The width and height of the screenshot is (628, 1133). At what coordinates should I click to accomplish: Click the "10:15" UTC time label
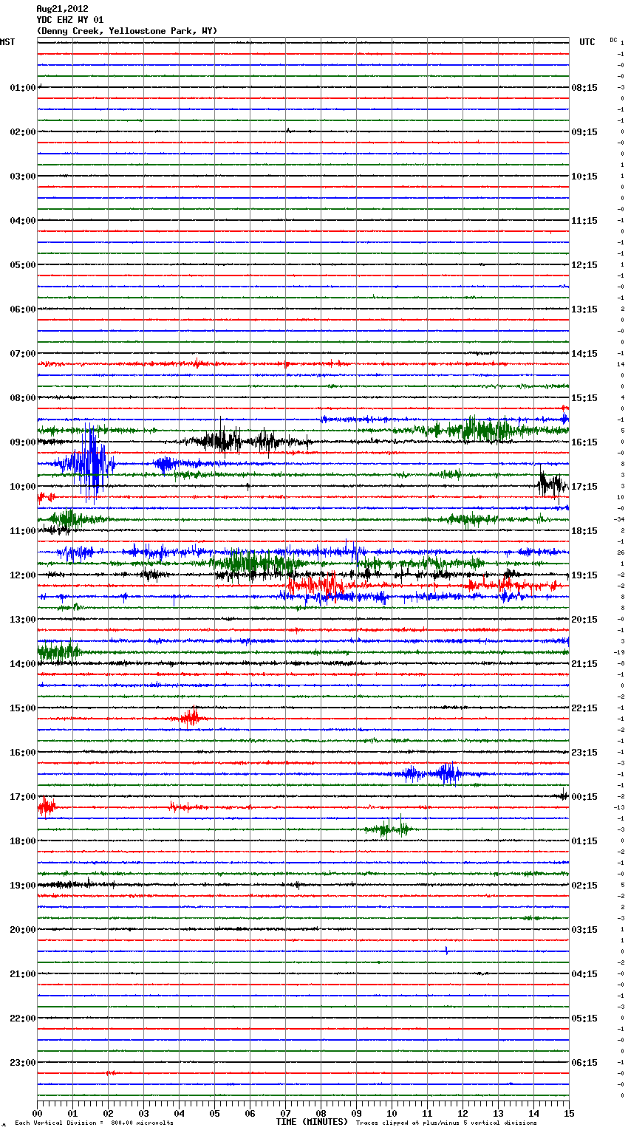tap(584, 177)
